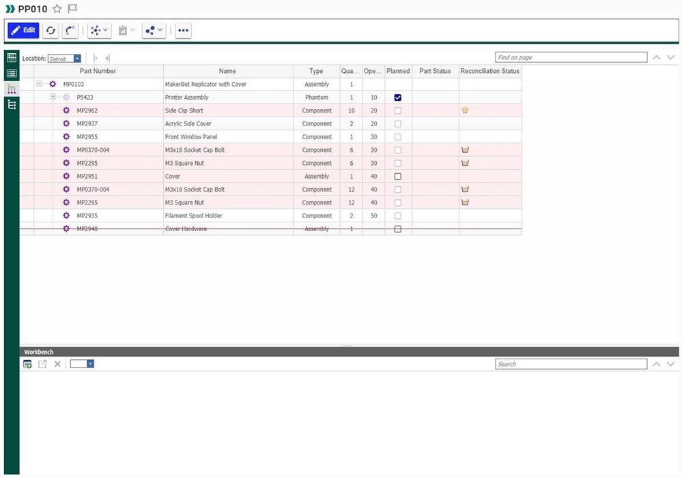The height and width of the screenshot is (478, 682).
Task: Click the curved arrow toolbar icon
Action: coord(70,31)
